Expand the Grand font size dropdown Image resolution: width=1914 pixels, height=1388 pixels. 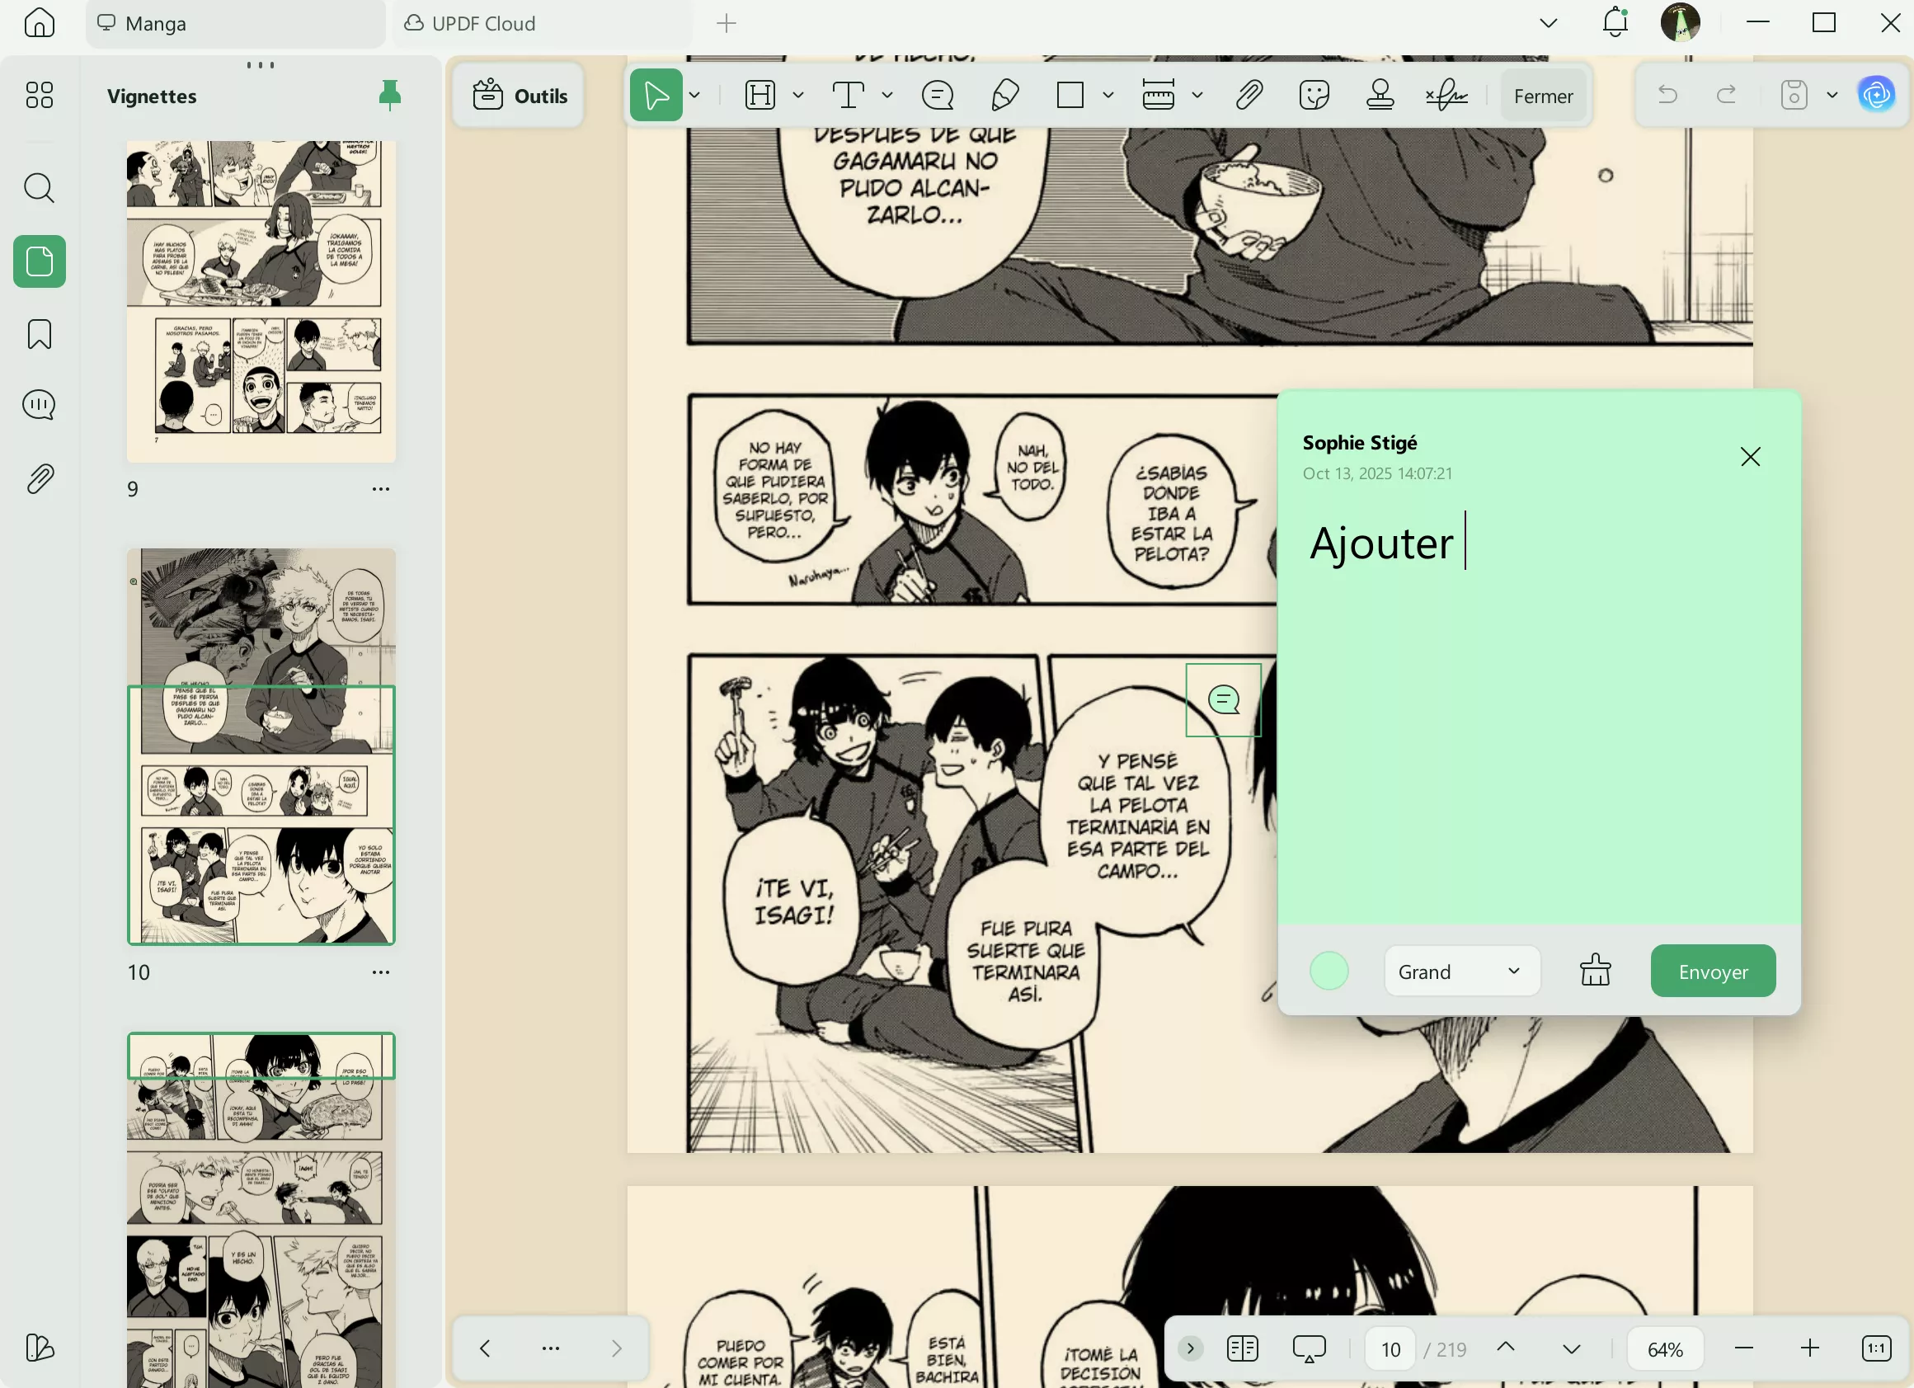(x=1461, y=972)
